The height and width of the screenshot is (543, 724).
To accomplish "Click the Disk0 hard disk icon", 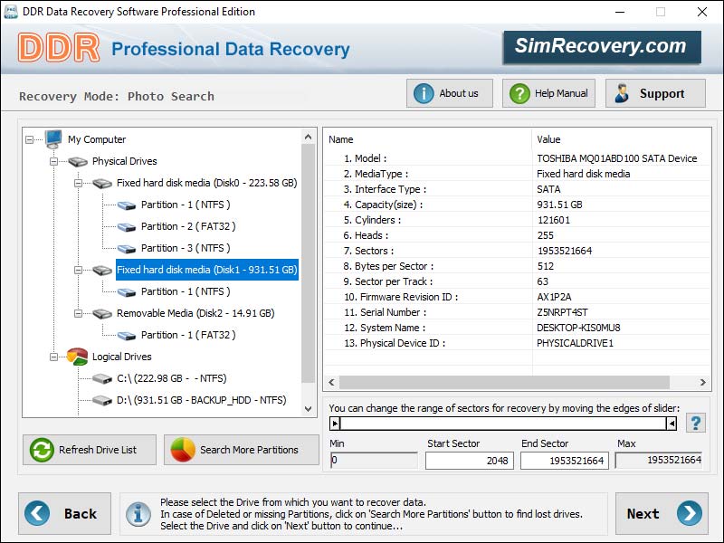I will (102, 184).
